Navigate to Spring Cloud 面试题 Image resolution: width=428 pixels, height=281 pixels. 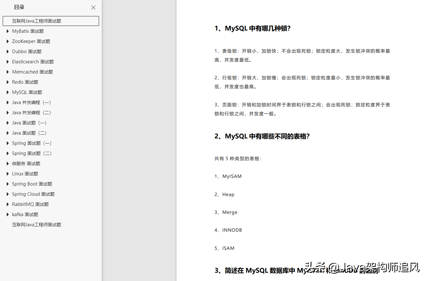[33, 194]
